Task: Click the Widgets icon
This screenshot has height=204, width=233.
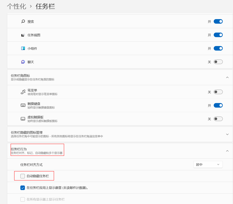Action: 23,48
